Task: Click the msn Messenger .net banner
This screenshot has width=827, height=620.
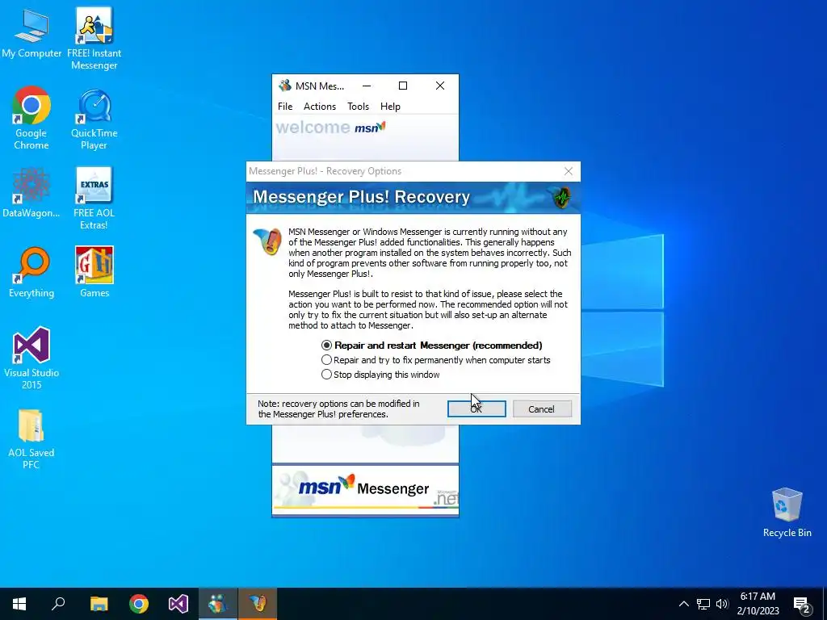Action: click(366, 490)
